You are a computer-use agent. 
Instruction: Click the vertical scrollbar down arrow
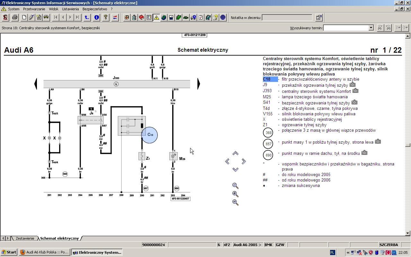408,233
